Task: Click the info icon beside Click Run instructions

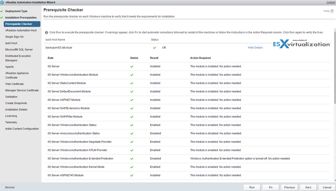Action: click(46, 32)
